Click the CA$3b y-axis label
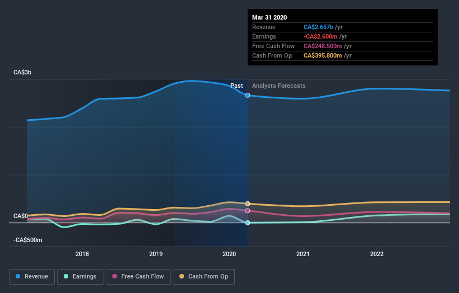 22,72
